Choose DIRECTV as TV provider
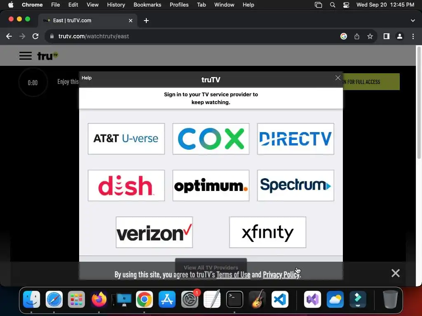The width and height of the screenshot is (422, 316). [295, 139]
